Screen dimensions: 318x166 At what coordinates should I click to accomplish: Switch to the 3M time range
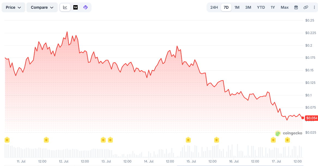point(248,8)
